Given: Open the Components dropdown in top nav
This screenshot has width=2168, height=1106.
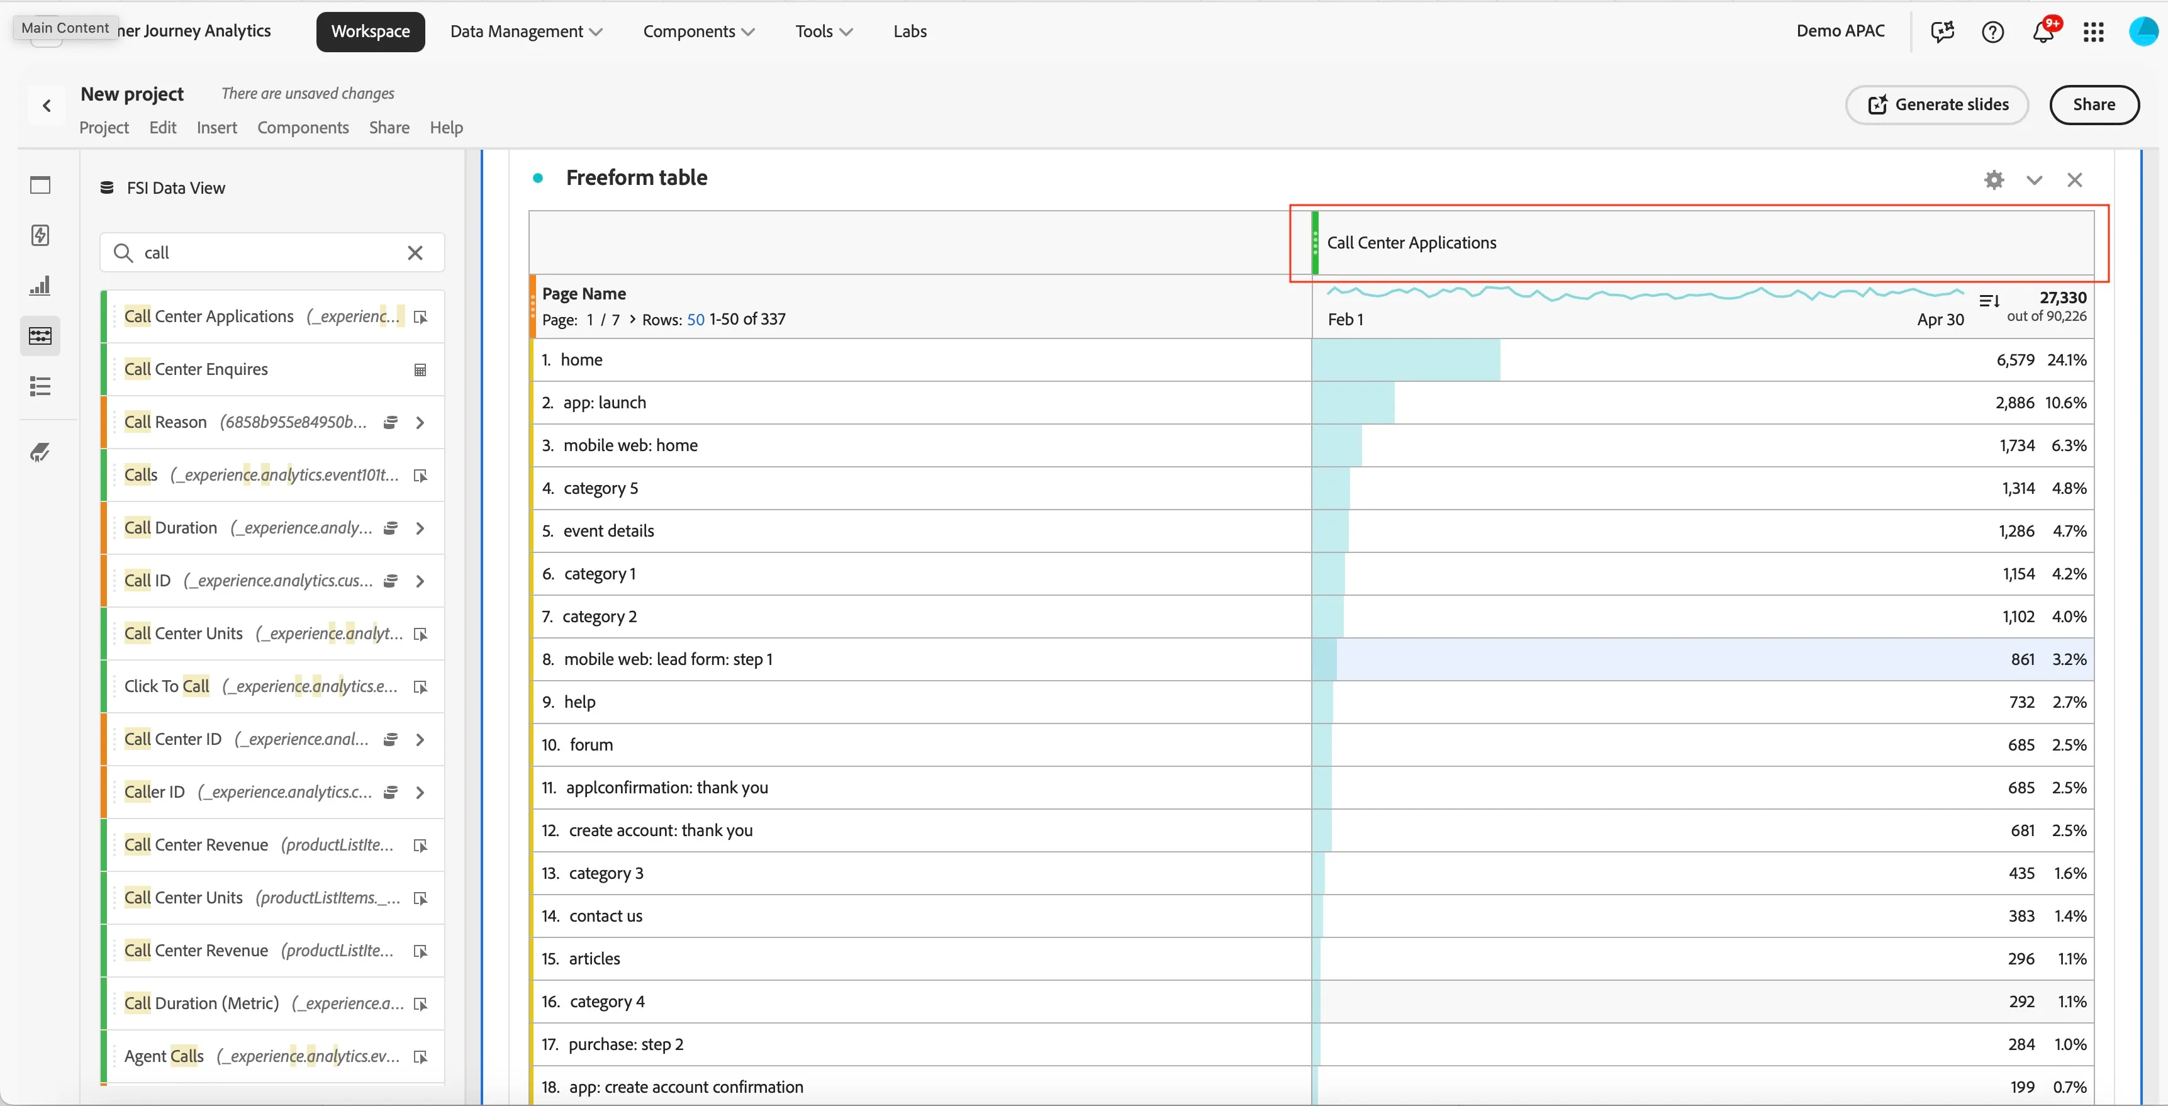Looking at the screenshot, I should click(x=698, y=31).
